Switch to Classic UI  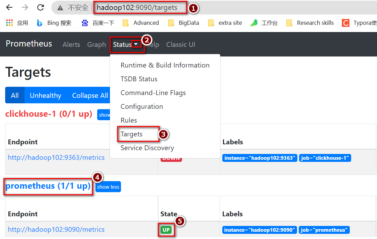pyautogui.click(x=181, y=44)
